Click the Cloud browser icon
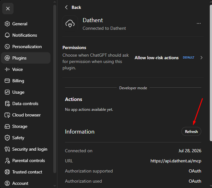 click(x=7, y=115)
